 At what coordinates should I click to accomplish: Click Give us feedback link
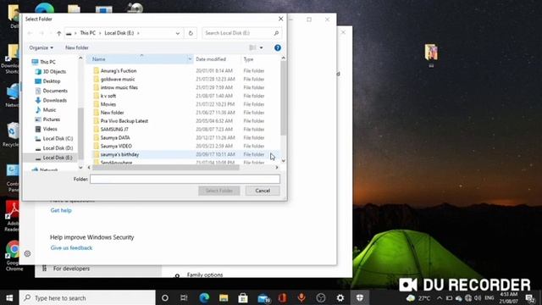(71, 247)
